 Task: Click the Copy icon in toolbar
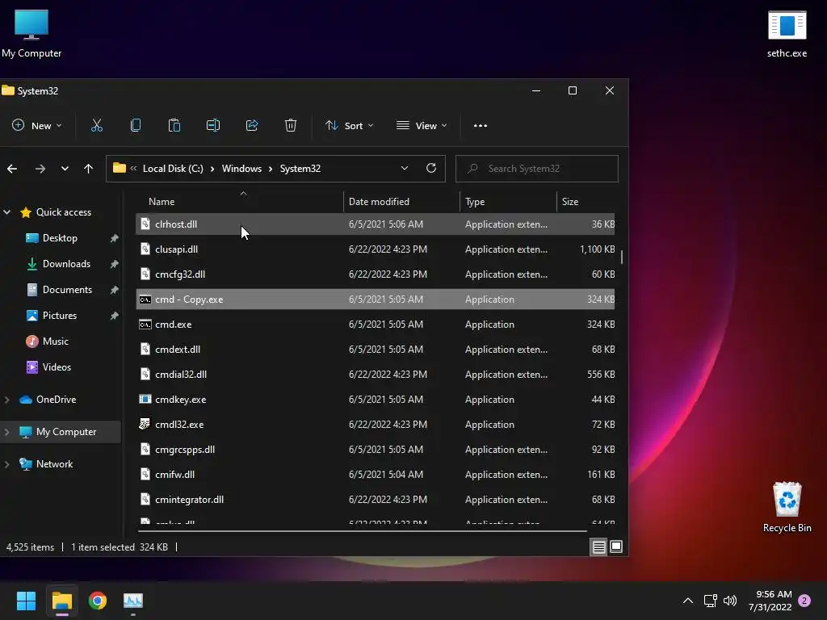136,125
